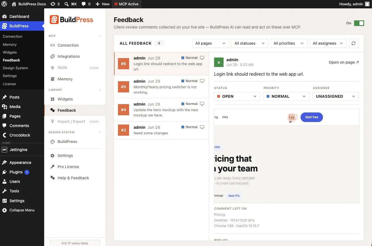372x246 pixels.
Task: Click the page screenshot preview thumbnail
Action: 286,156
